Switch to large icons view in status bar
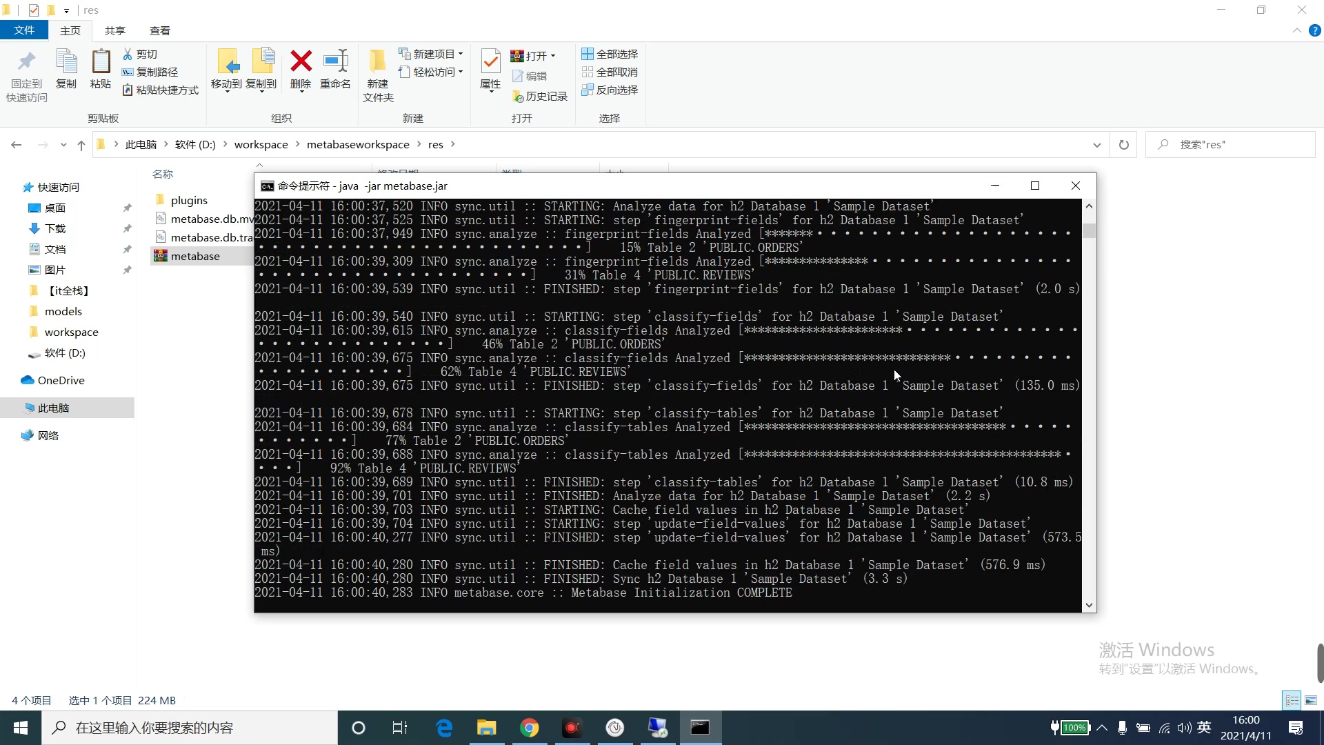This screenshot has height=745, width=1324. [x=1311, y=700]
